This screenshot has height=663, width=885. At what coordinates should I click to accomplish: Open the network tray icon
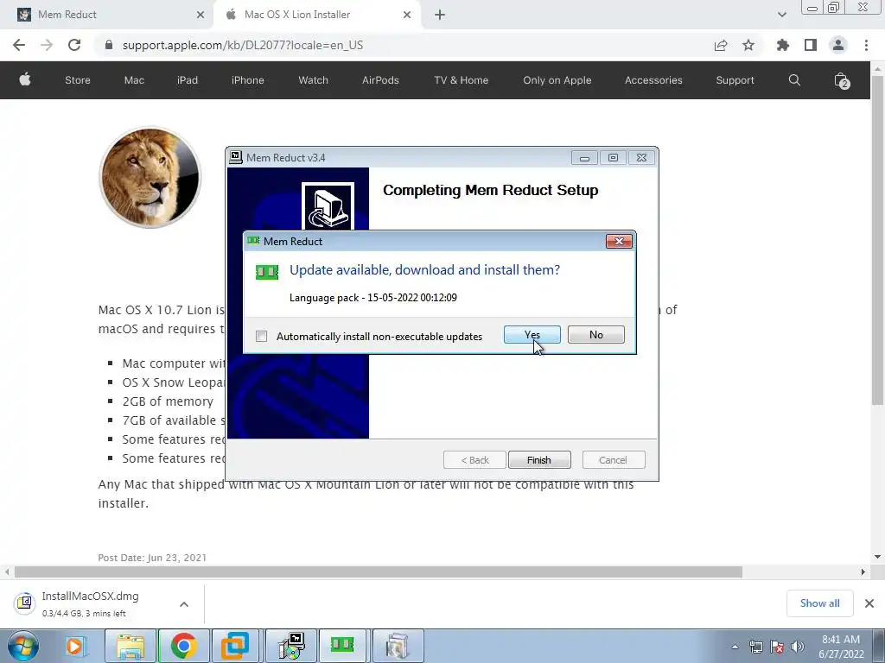point(755,647)
